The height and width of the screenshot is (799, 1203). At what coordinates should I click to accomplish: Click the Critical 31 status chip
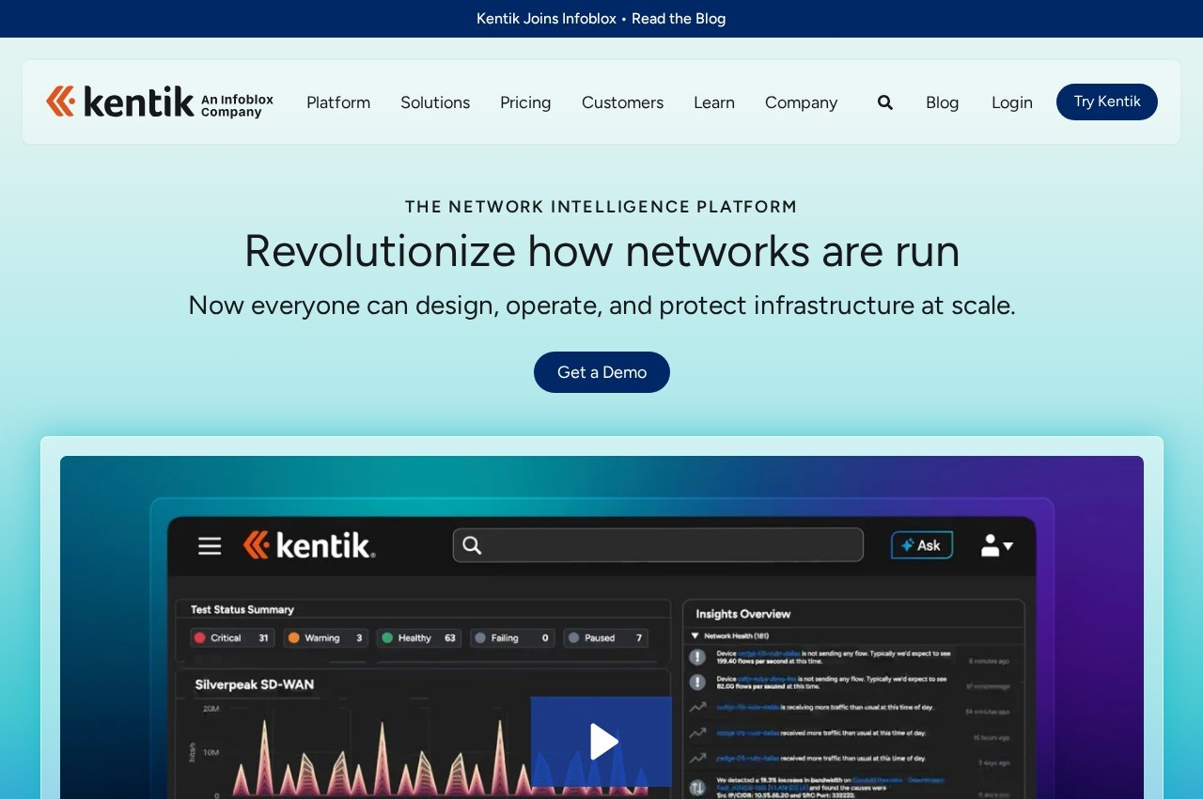click(x=232, y=638)
